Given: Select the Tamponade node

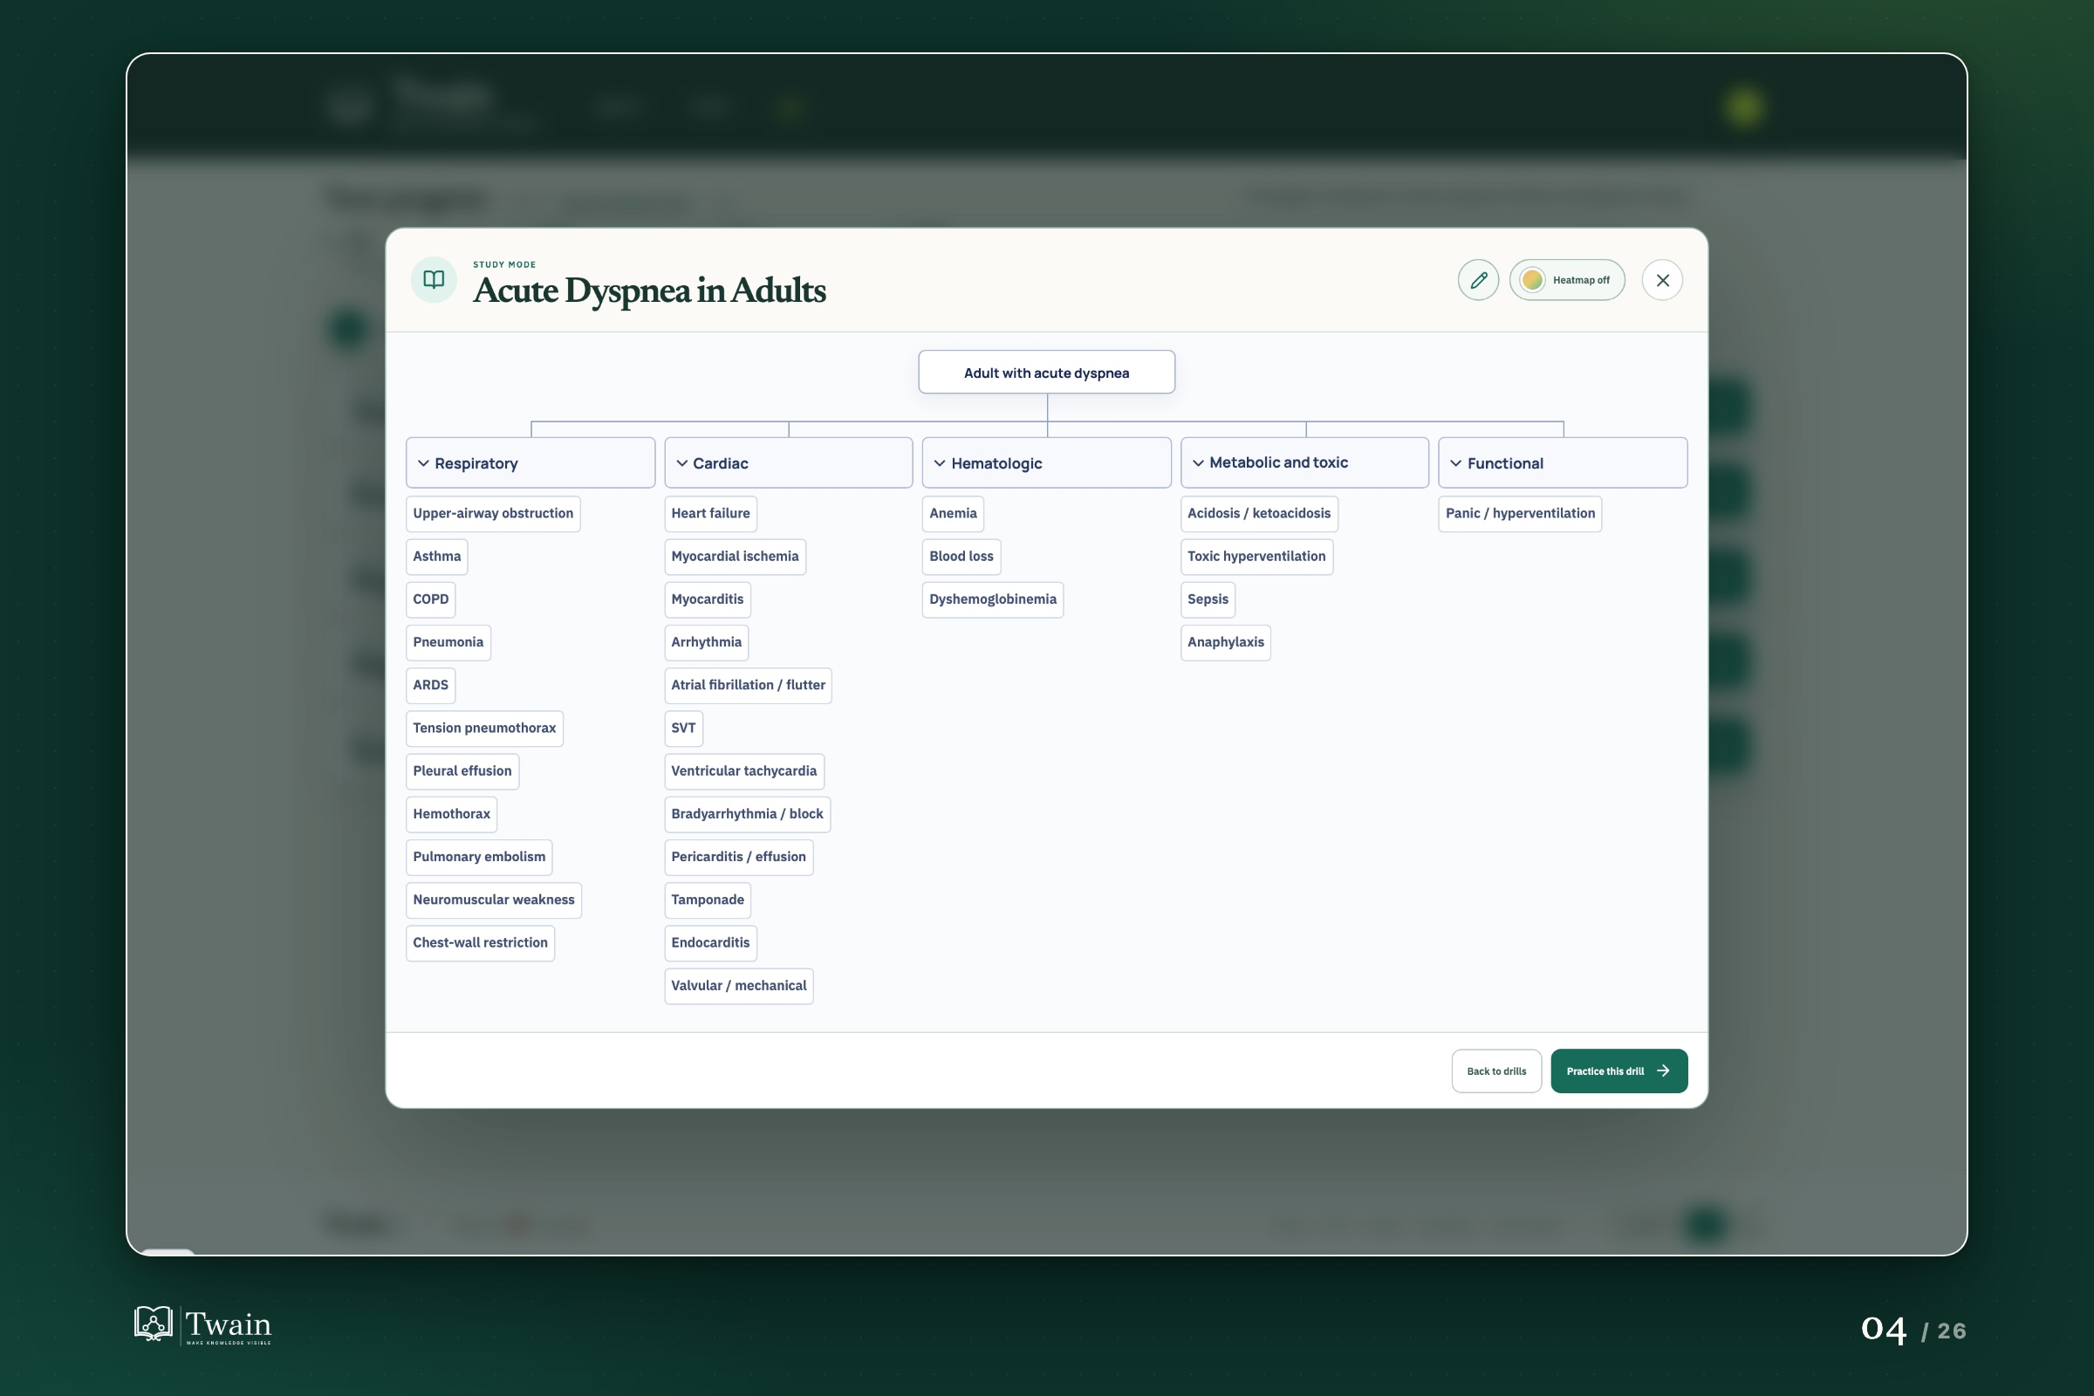Looking at the screenshot, I should [708, 900].
